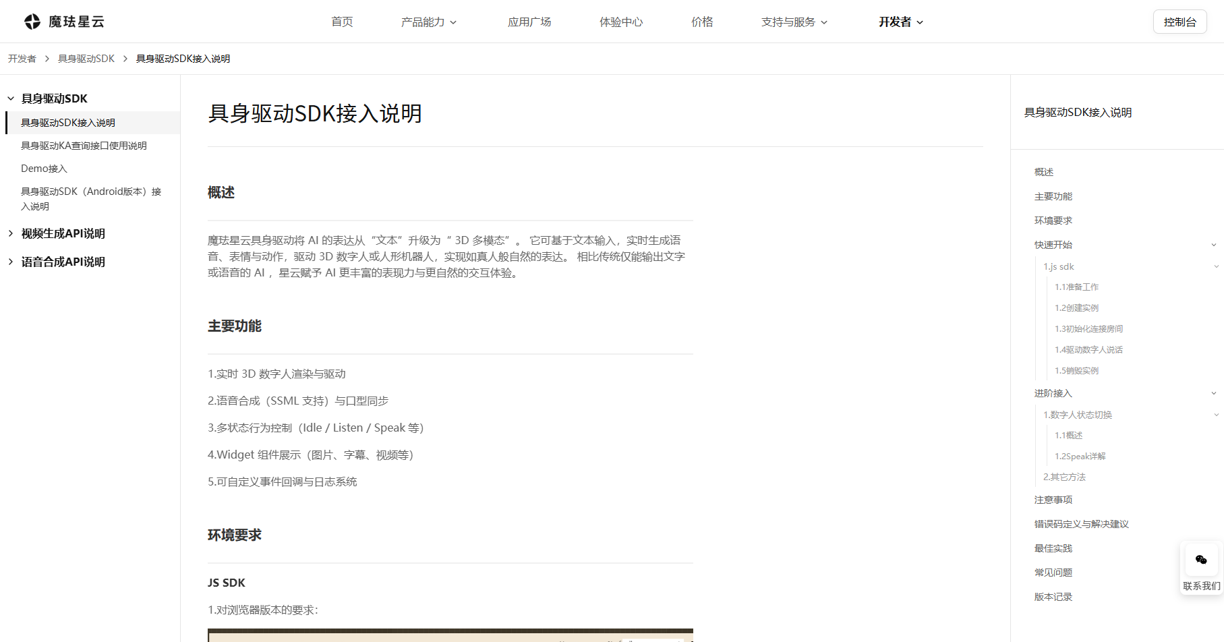Expand the 支持与服务 dropdown menu

pos(794,22)
